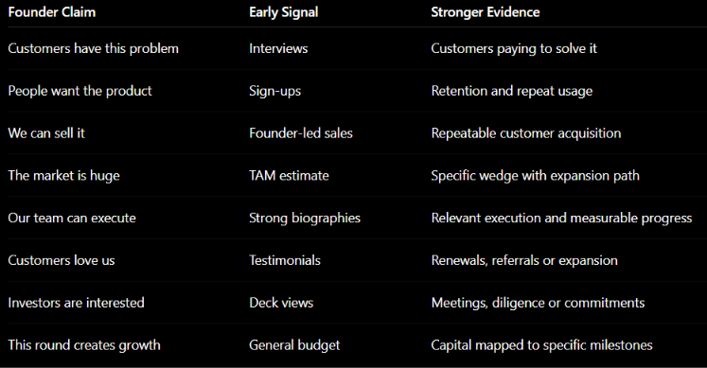707x368 pixels.
Task: Select 'Specific wedge with expansion path' cell
Action: [x=535, y=176]
